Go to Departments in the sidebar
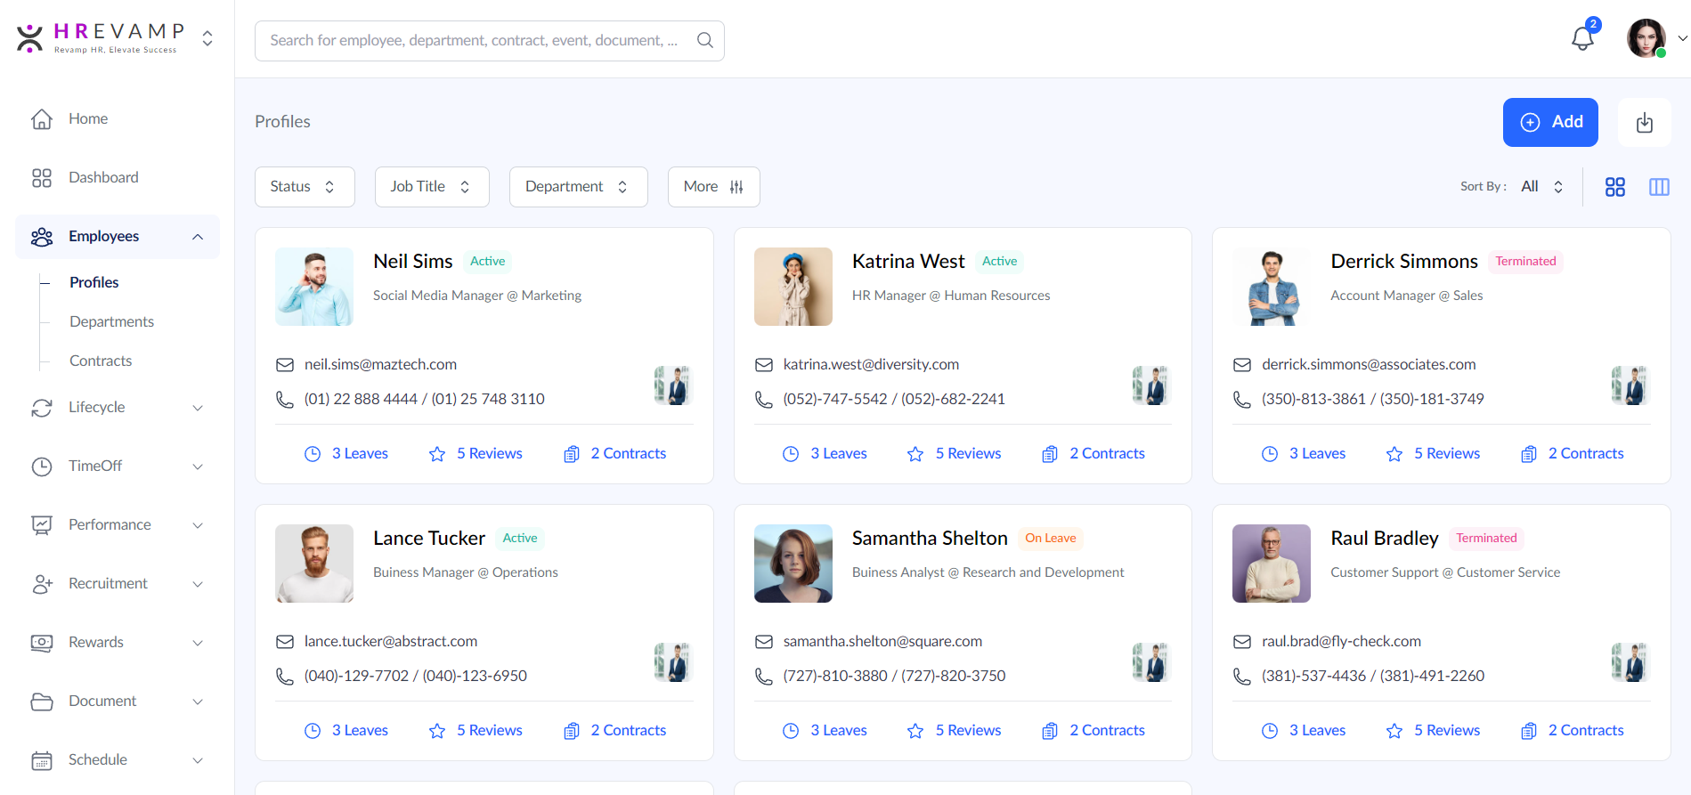The height and width of the screenshot is (795, 1691). 111,321
